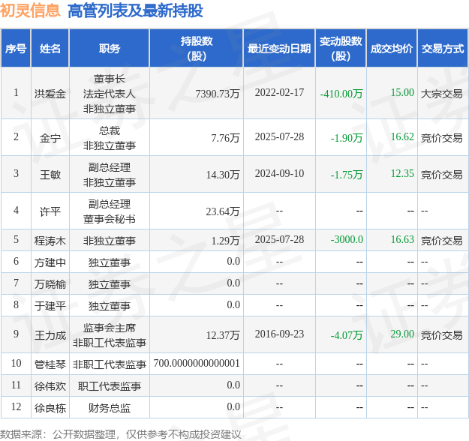This screenshot has width=469, height=441.
Task: Click the holding value 7.76万
Action: click(x=226, y=138)
